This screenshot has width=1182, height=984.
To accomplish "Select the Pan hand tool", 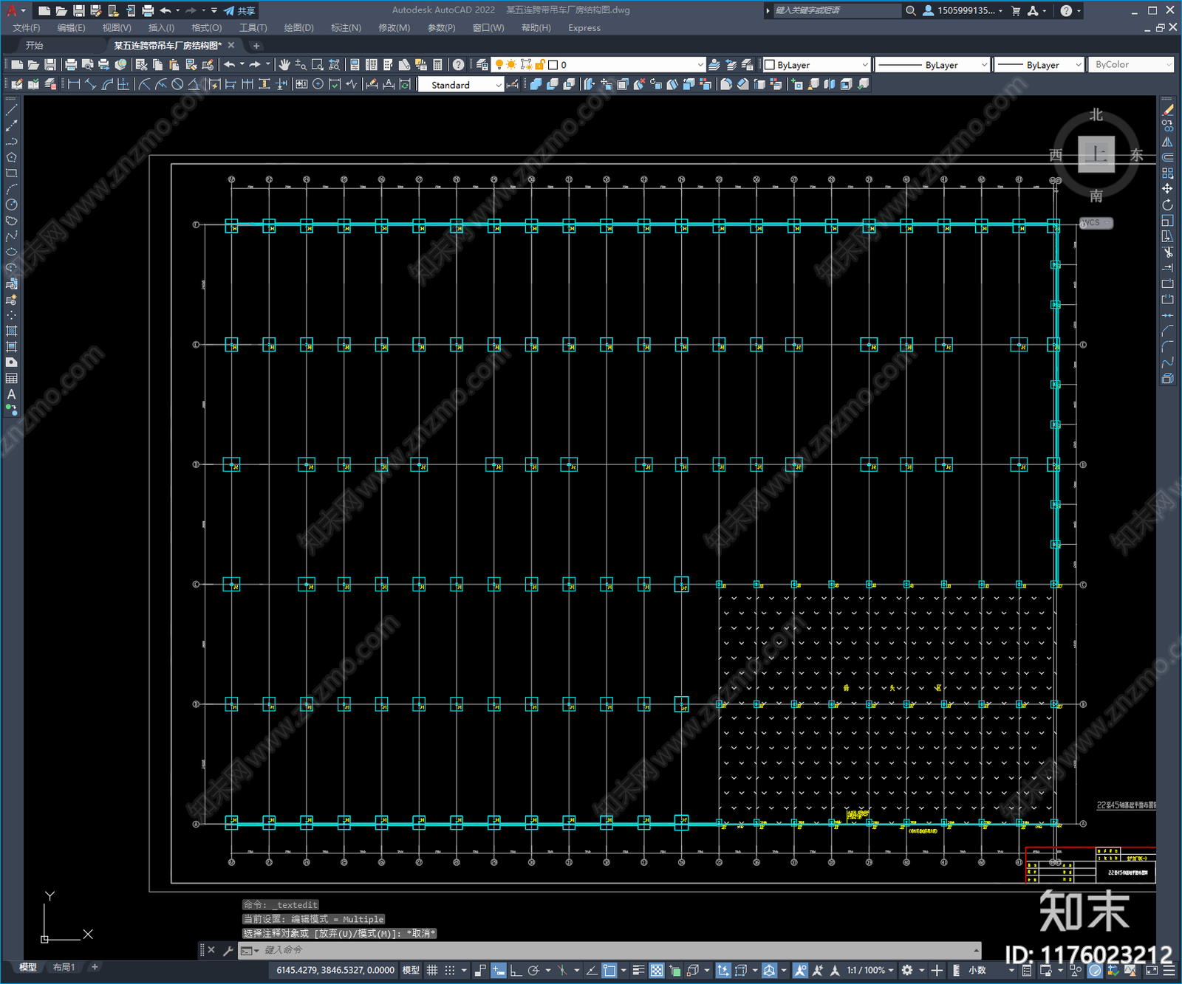I will click(284, 65).
